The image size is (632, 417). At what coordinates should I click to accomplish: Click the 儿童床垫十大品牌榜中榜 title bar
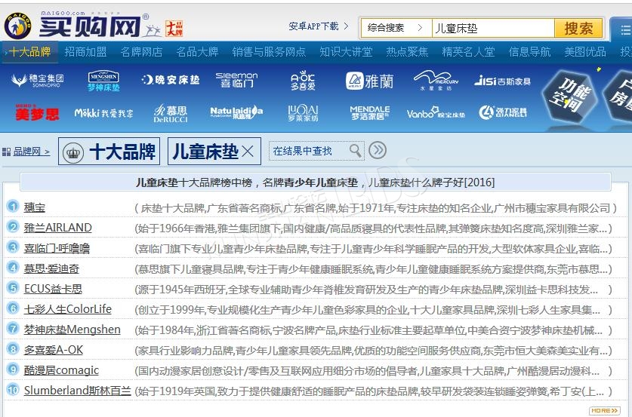[x=315, y=182]
